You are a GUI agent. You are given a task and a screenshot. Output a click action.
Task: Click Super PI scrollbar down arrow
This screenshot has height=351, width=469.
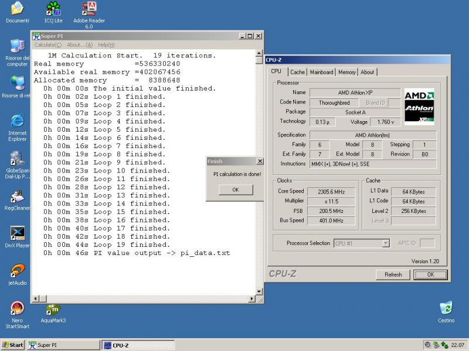[259, 291]
